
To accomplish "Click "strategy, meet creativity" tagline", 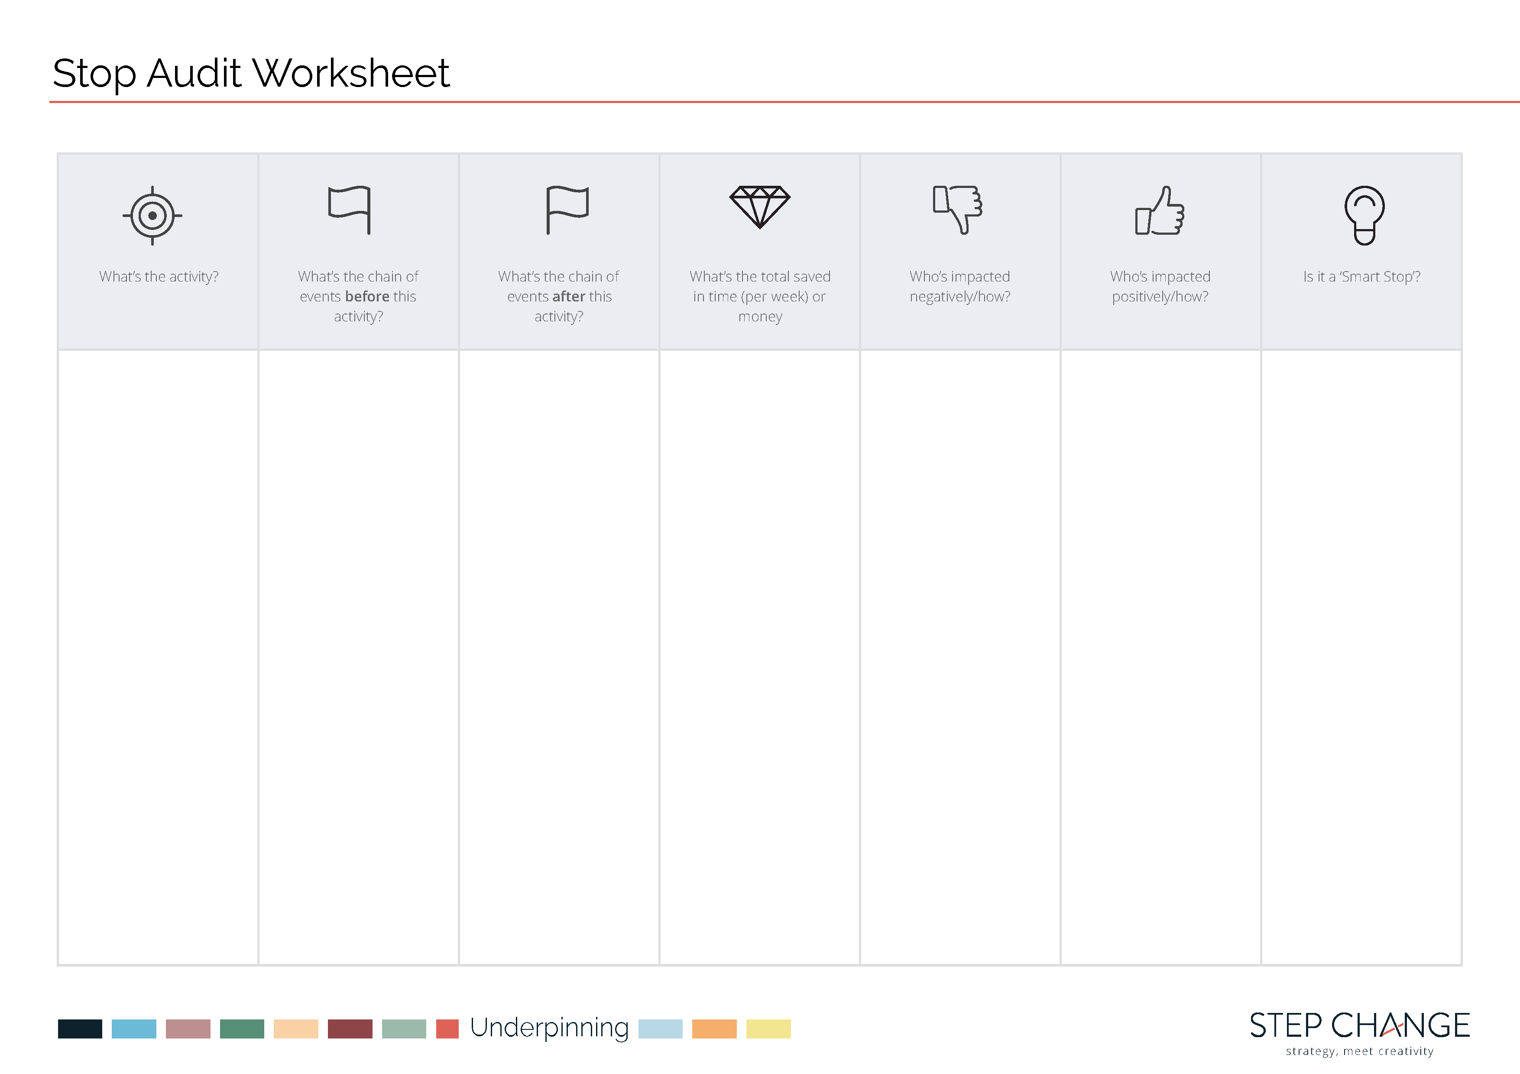I will pyautogui.click(x=1359, y=1051).
